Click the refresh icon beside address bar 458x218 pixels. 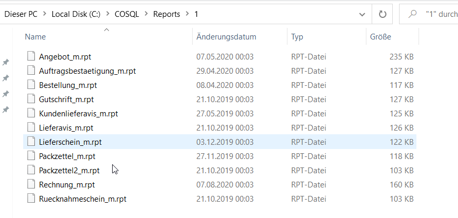click(x=382, y=14)
